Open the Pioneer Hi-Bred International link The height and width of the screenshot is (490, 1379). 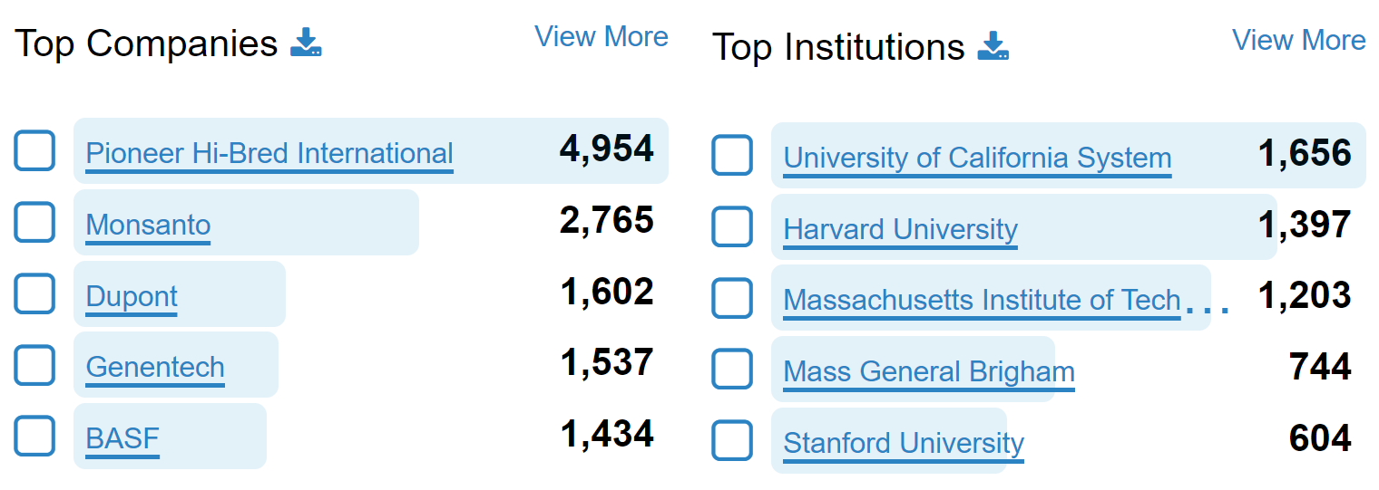tap(269, 153)
